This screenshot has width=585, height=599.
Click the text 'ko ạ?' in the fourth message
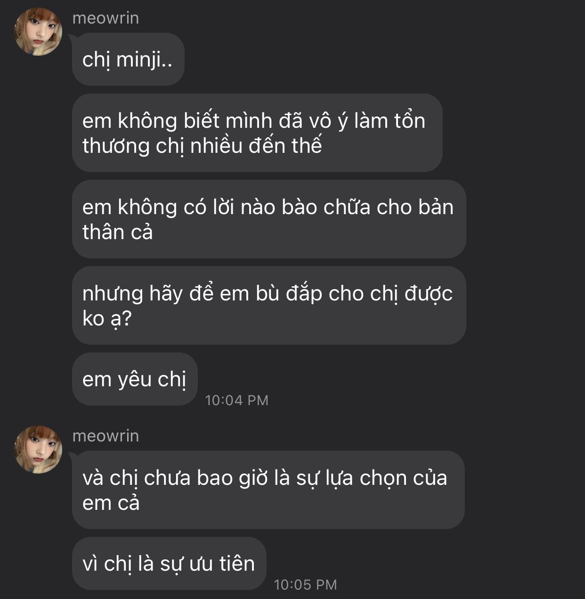pos(107,319)
